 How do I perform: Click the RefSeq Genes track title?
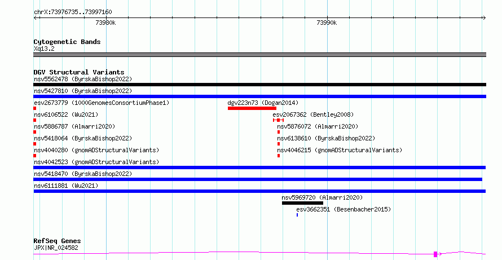[57, 241]
